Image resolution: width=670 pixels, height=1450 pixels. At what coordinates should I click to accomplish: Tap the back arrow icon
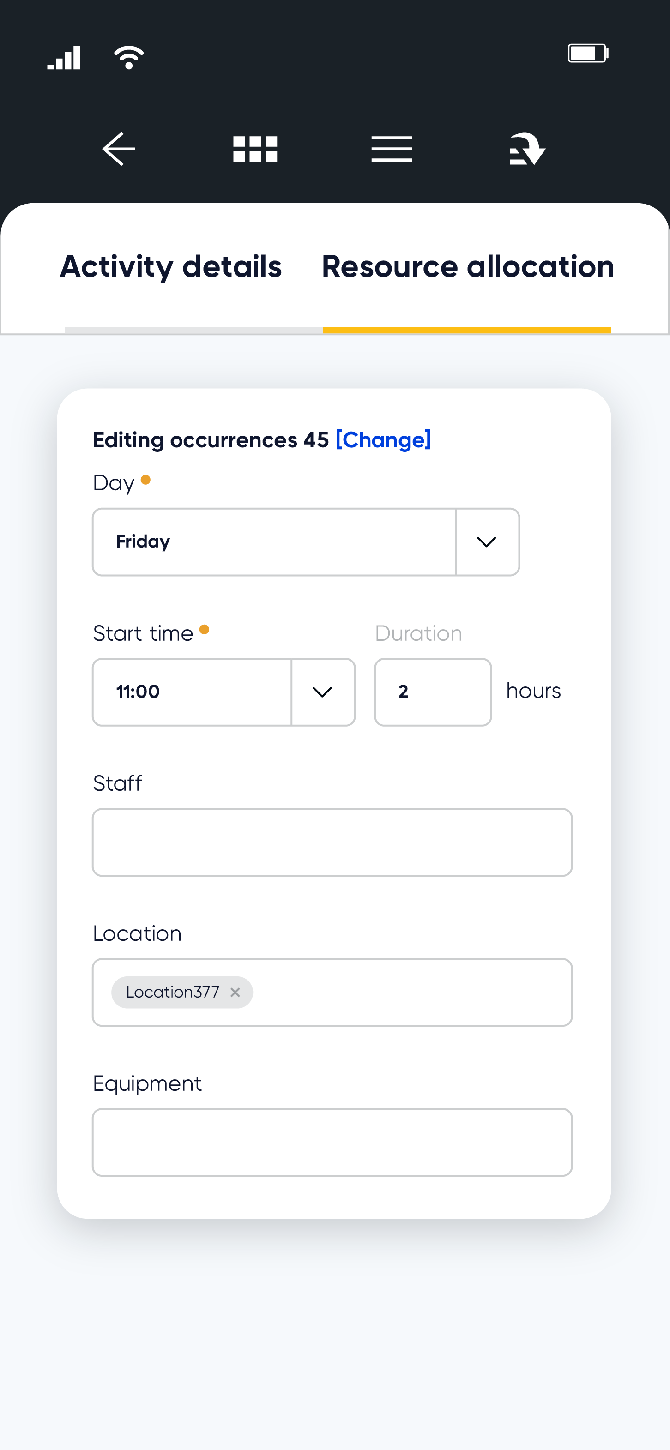pyautogui.click(x=119, y=149)
